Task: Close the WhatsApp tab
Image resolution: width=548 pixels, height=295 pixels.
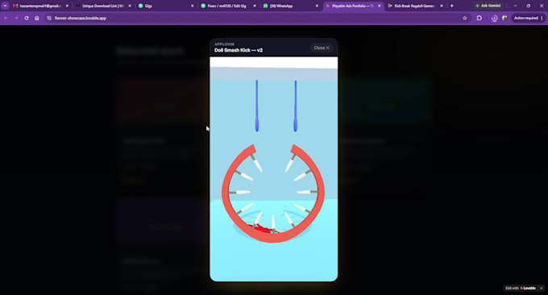Action: coord(317,6)
